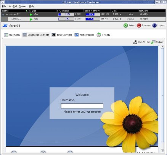The width and height of the screenshot is (167, 155).
Task: Go to the Performance tab
Action: [x=84, y=35]
